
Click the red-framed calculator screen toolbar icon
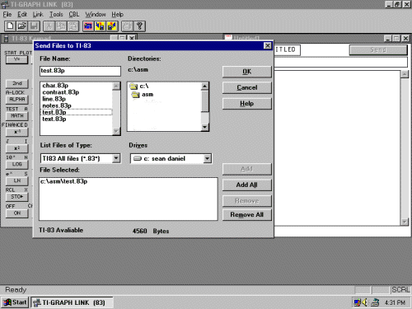click(x=88, y=26)
